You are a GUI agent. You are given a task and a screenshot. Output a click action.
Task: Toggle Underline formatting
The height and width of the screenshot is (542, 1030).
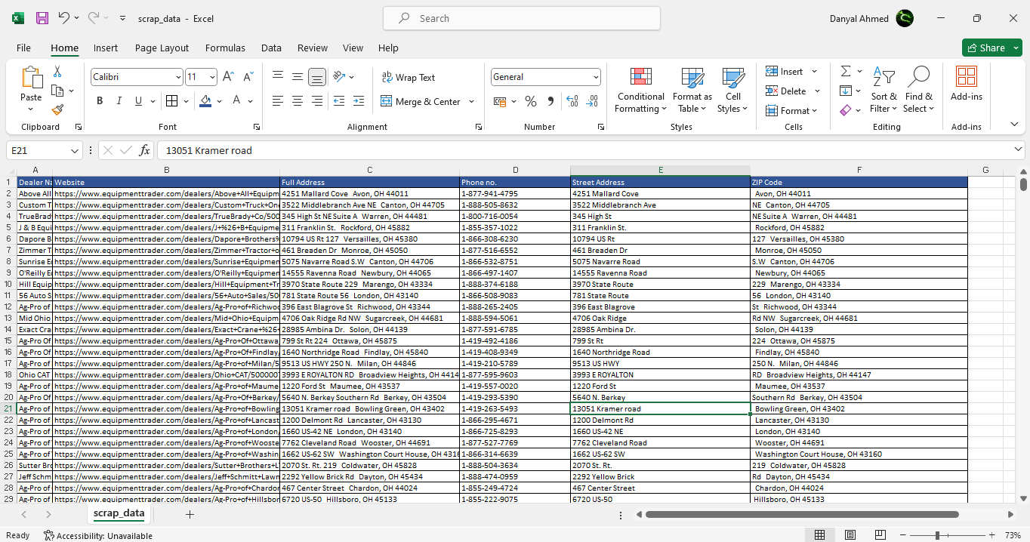(x=138, y=101)
